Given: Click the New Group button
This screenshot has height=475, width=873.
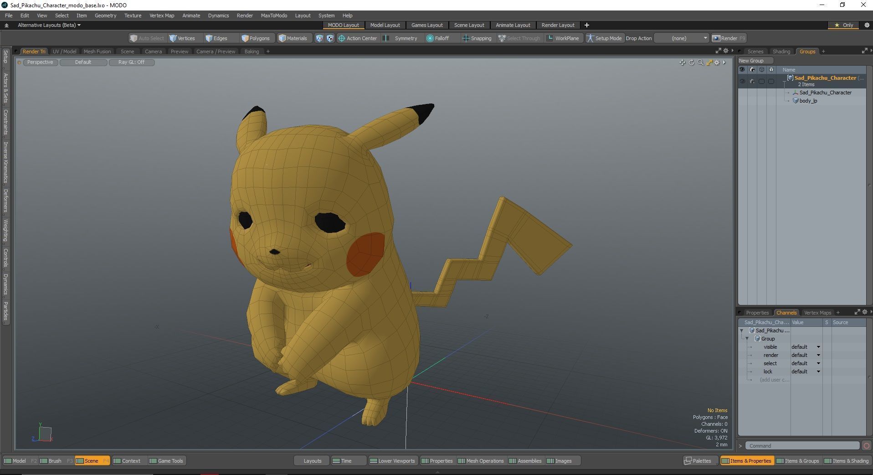Looking at the screenshot, I should 755,61.
